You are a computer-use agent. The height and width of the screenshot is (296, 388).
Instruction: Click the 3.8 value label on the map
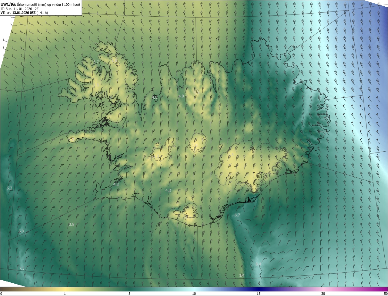coord(72,224)
